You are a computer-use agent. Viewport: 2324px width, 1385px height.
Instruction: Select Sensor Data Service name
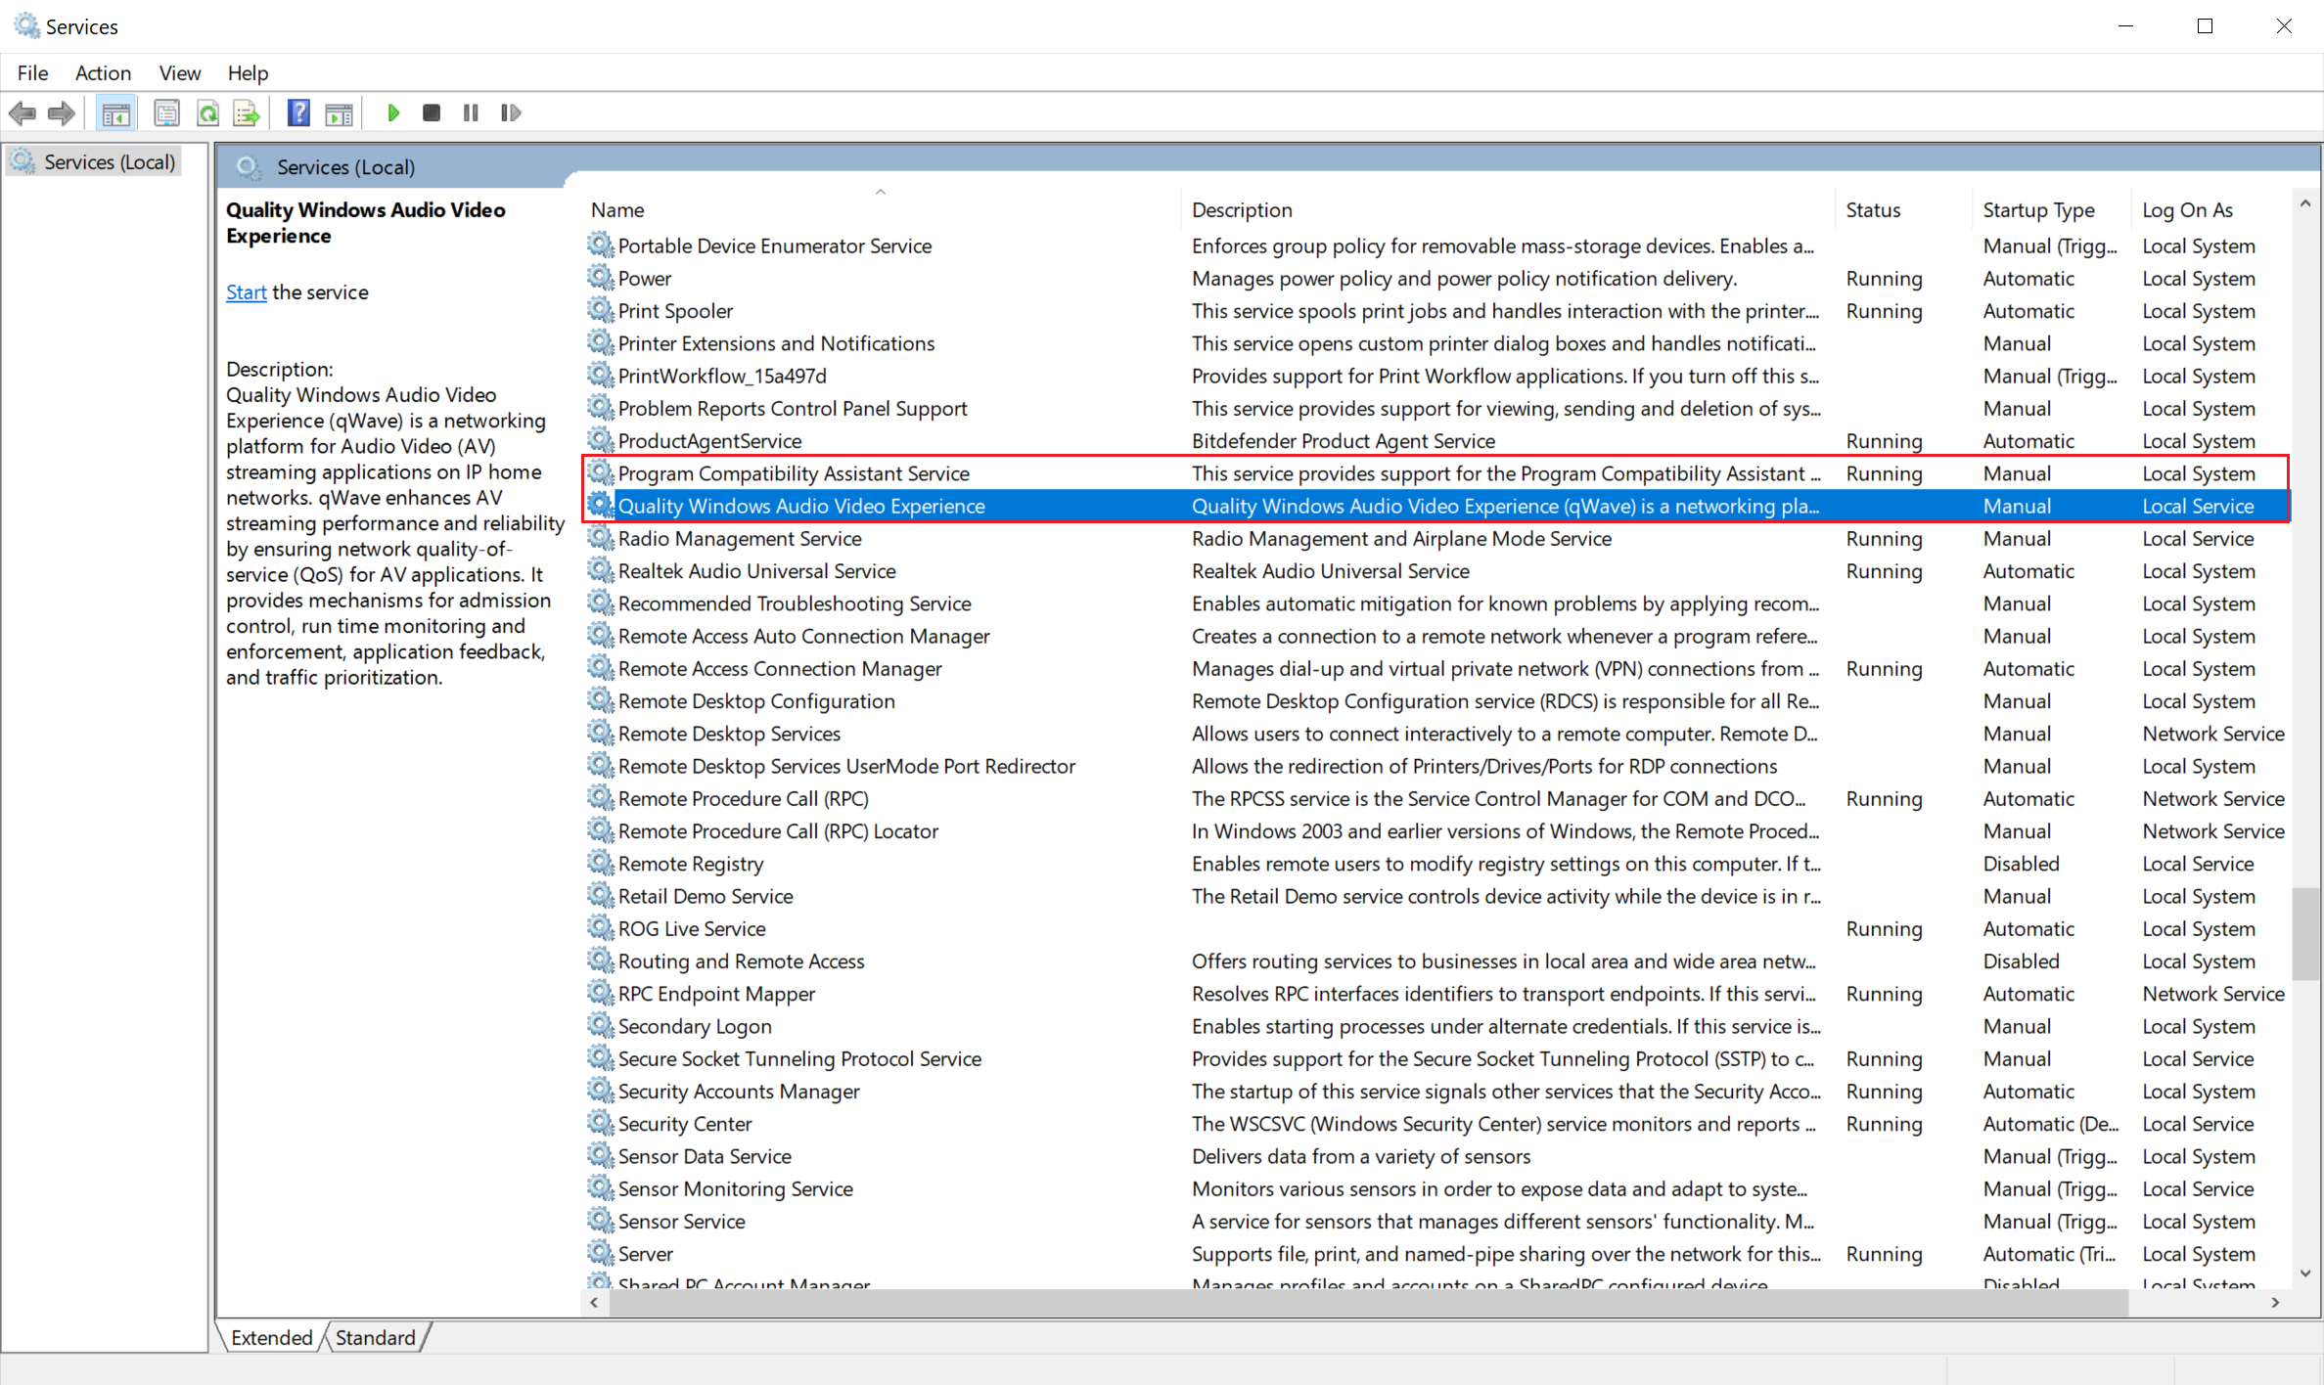coord(705,1157)
